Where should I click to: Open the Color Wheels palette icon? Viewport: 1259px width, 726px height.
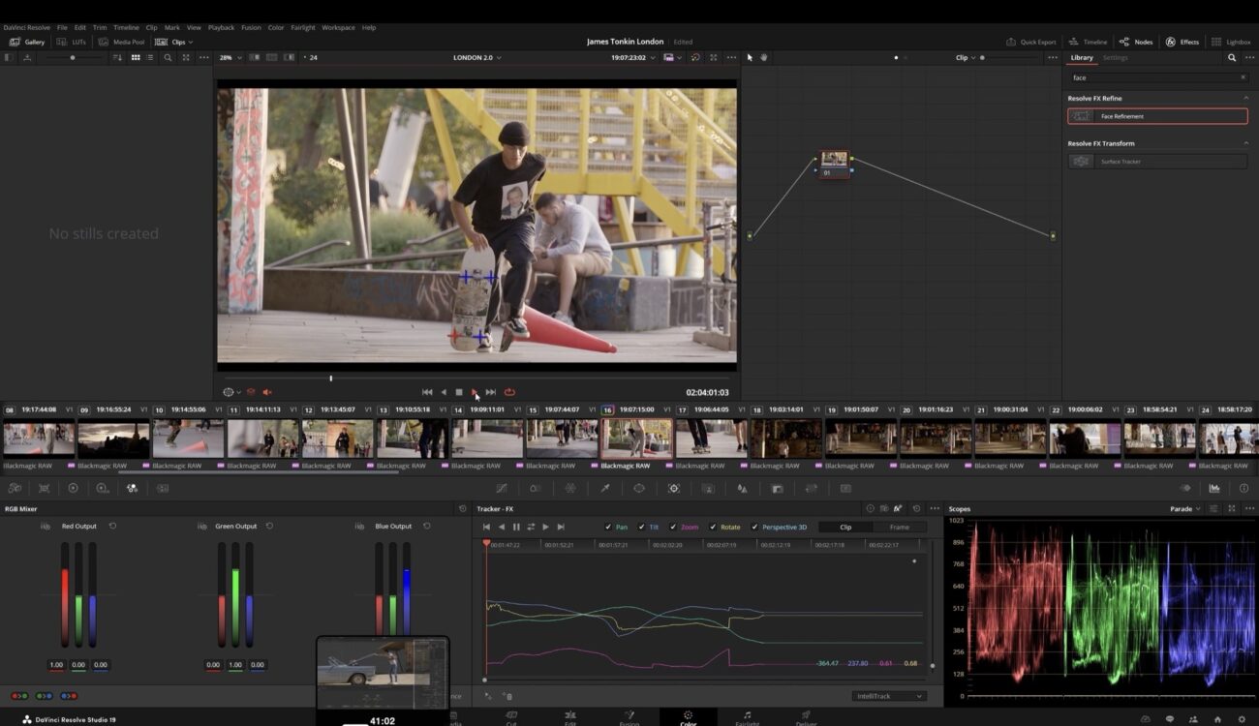pyautogui.click(x=73, y=488)
